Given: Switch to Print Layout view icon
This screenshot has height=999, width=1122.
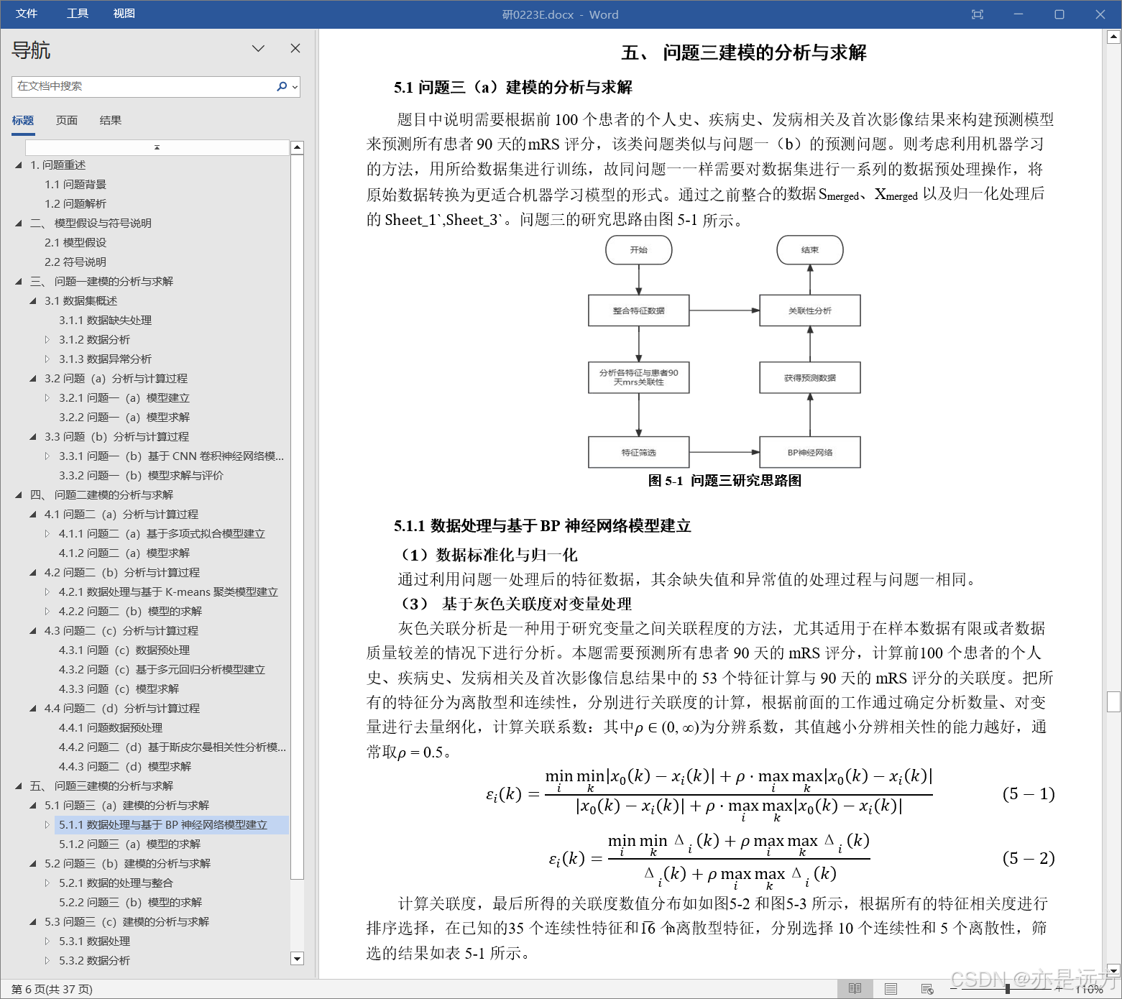Looking at the screenshot, I should coord(891,989).
